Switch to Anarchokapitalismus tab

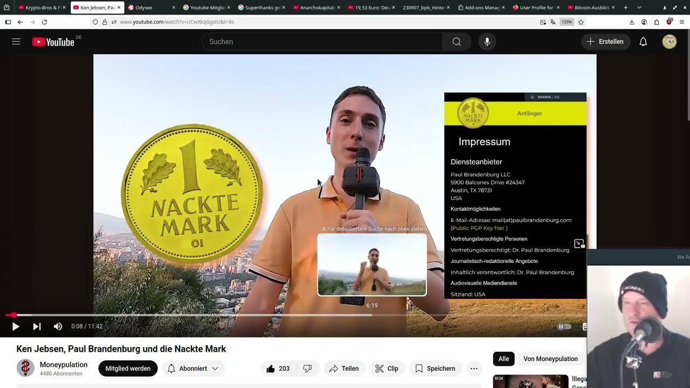tap(316, 8)
